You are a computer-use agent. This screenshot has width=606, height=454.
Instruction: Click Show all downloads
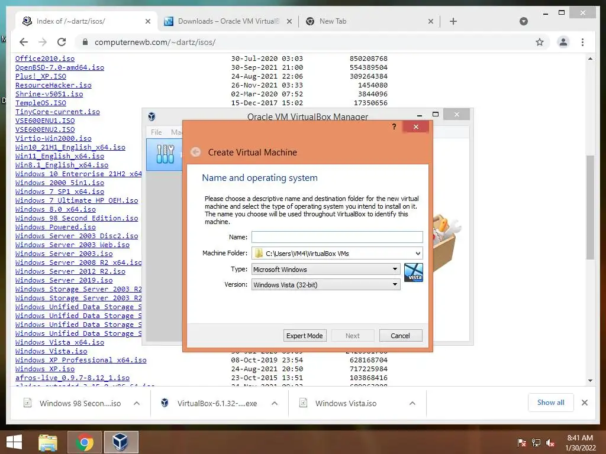pyautogui.click(x=550, y=402)
